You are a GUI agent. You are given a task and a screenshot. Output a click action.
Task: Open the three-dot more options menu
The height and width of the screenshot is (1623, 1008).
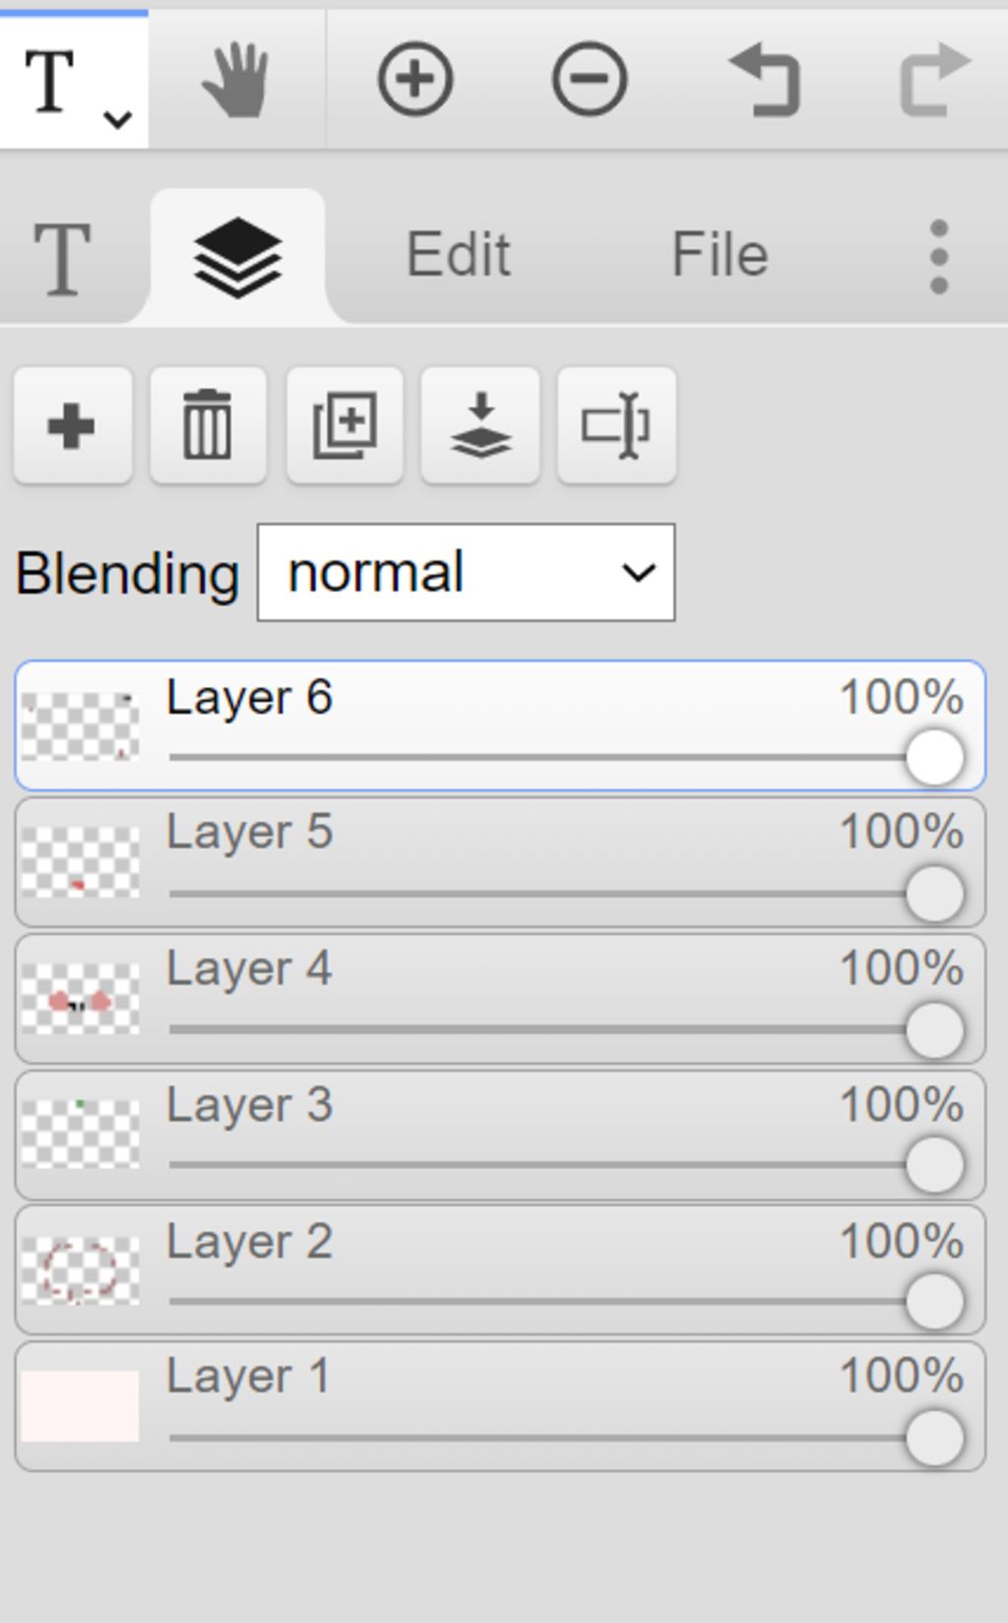(938, 256)
